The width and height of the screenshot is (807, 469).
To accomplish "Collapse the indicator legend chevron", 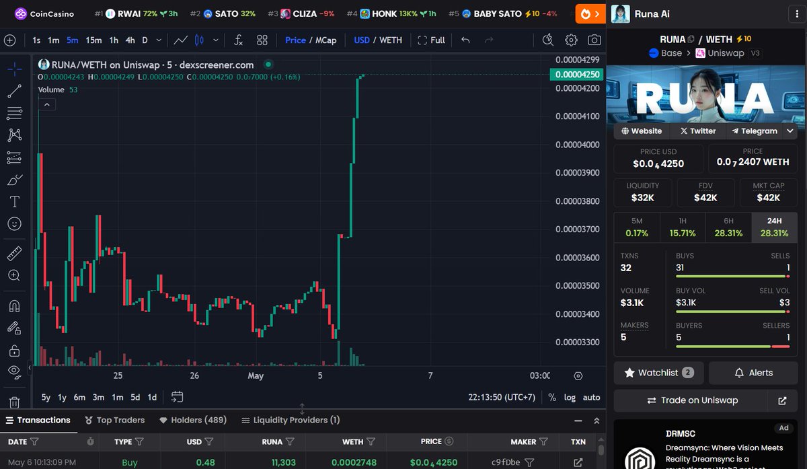I will (x=47, y=104).
